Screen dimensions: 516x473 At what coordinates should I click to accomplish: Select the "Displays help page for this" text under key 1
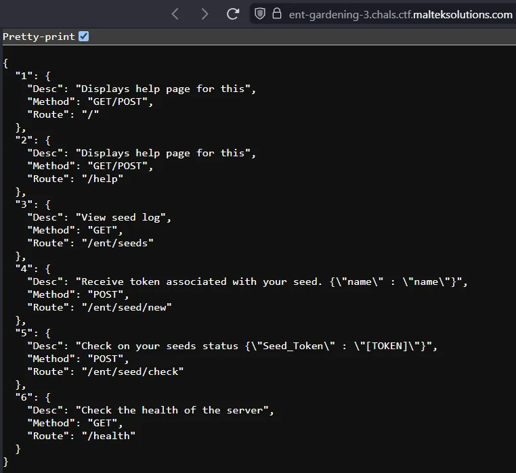coord(163,89)
